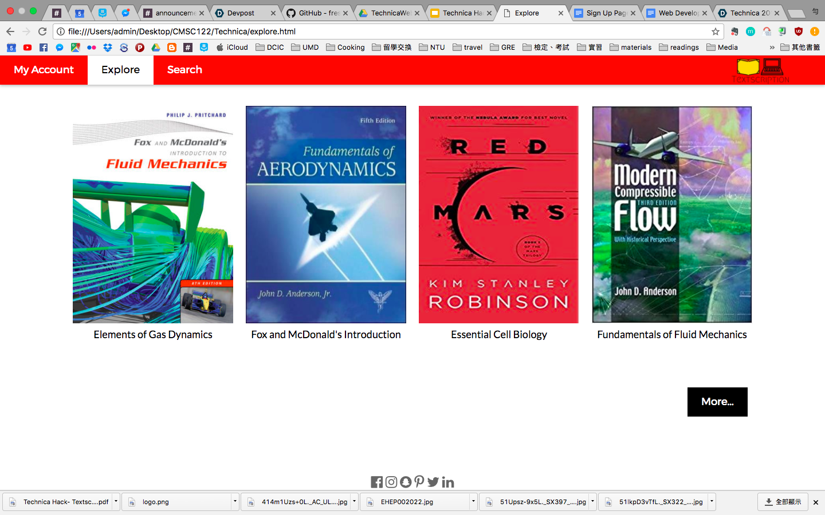The height and width of the screenshot is (515, 825).
Task: Open My Account page
Action: pyautogui.click(x=44, y=70)
